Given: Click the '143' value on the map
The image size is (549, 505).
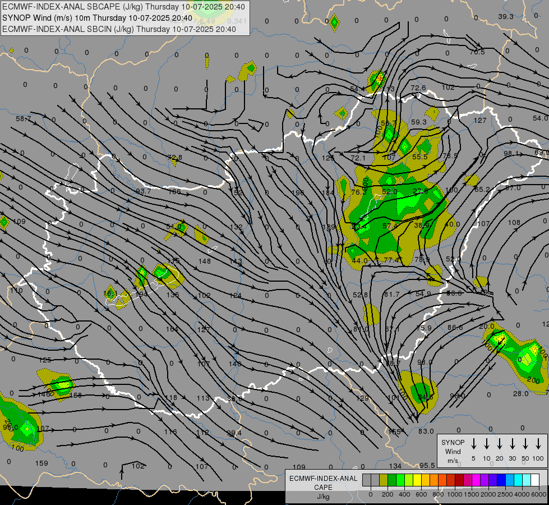Looking at the screenshot, I should (x=236, y=261).
